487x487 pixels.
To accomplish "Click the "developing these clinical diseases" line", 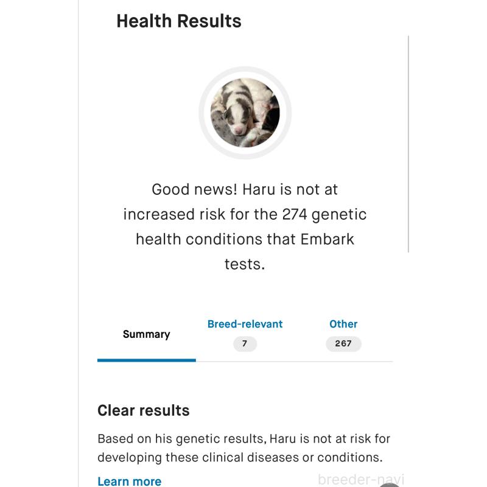I will tap(240, 457).
